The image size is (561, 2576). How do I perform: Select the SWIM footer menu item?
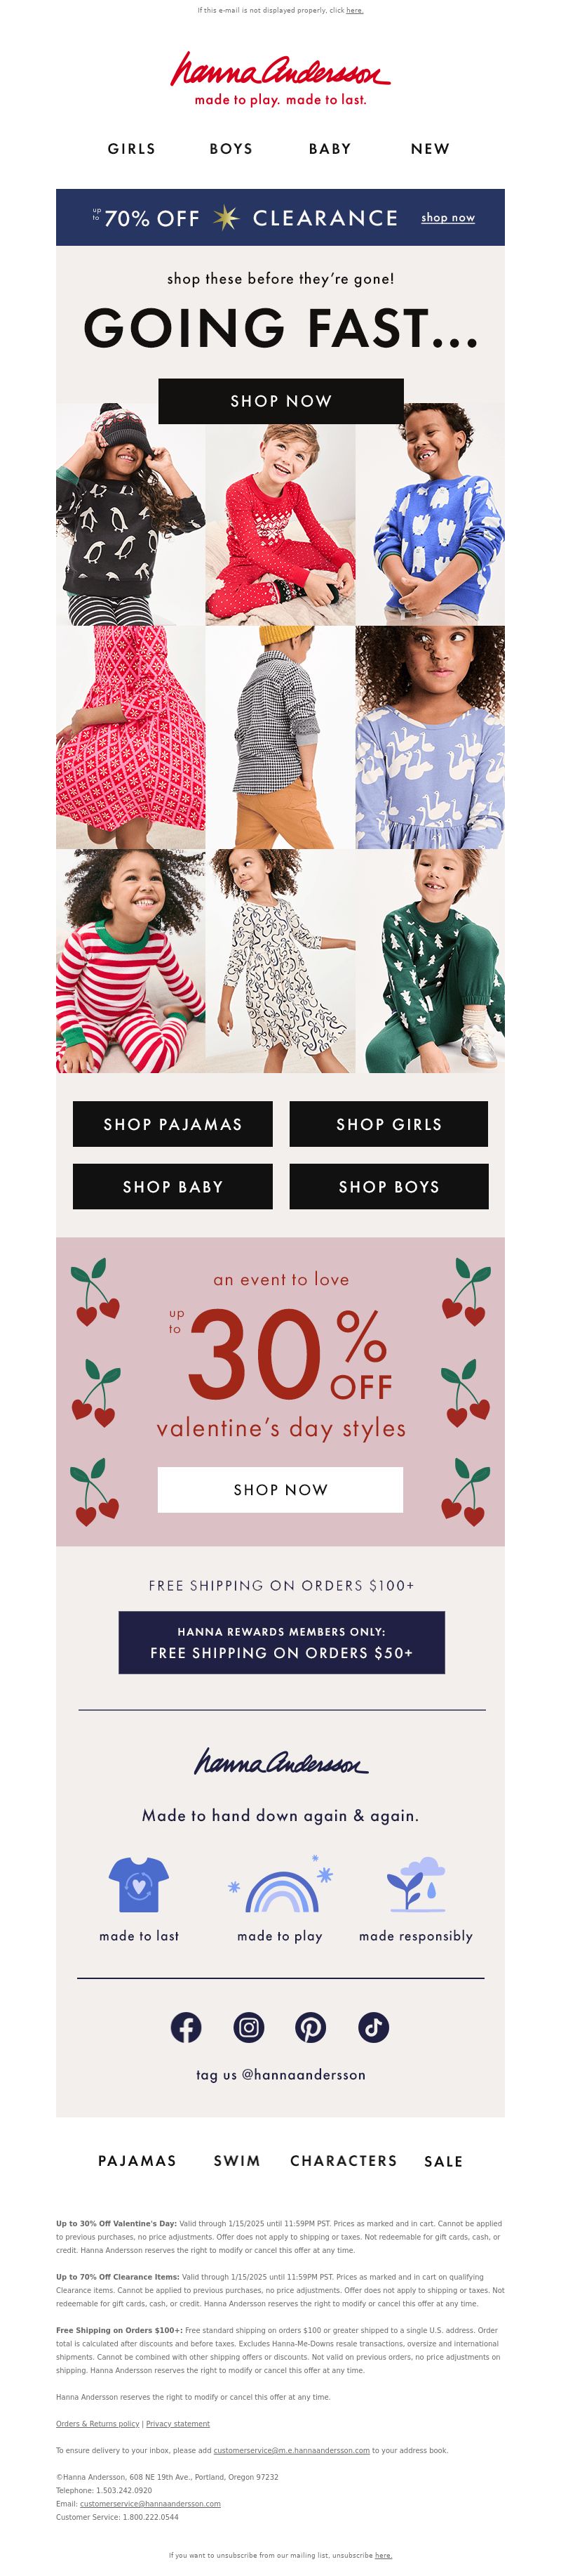coord(236,2160)
